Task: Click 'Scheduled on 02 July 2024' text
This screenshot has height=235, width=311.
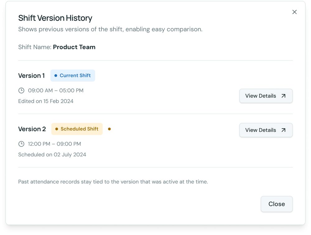Action: pyautogui.click(x=52, y=155)
